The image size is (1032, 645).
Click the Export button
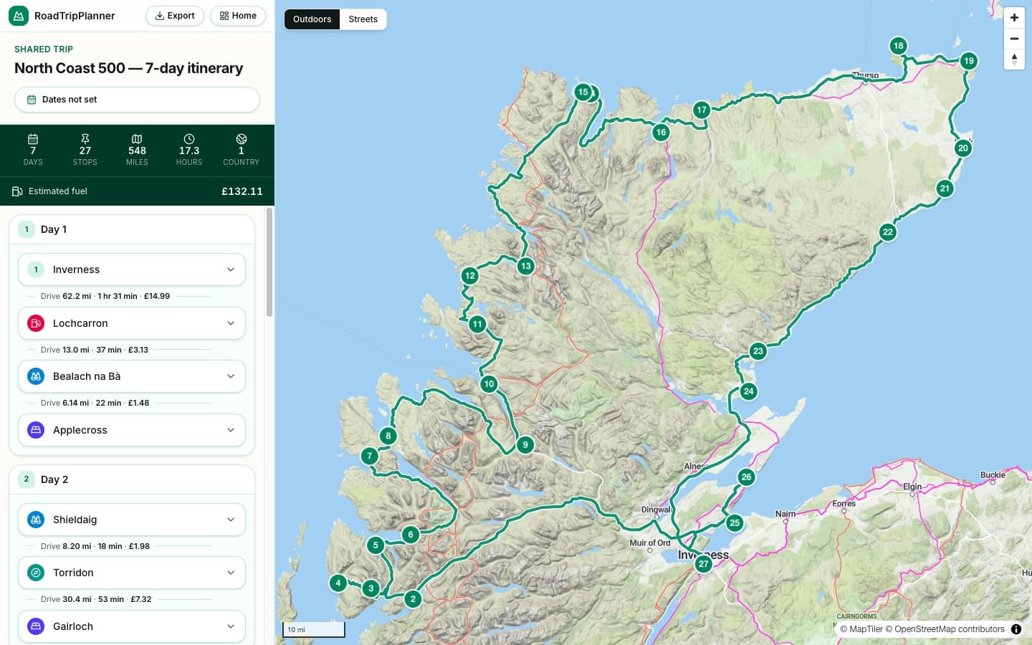(x=175, y=16)
